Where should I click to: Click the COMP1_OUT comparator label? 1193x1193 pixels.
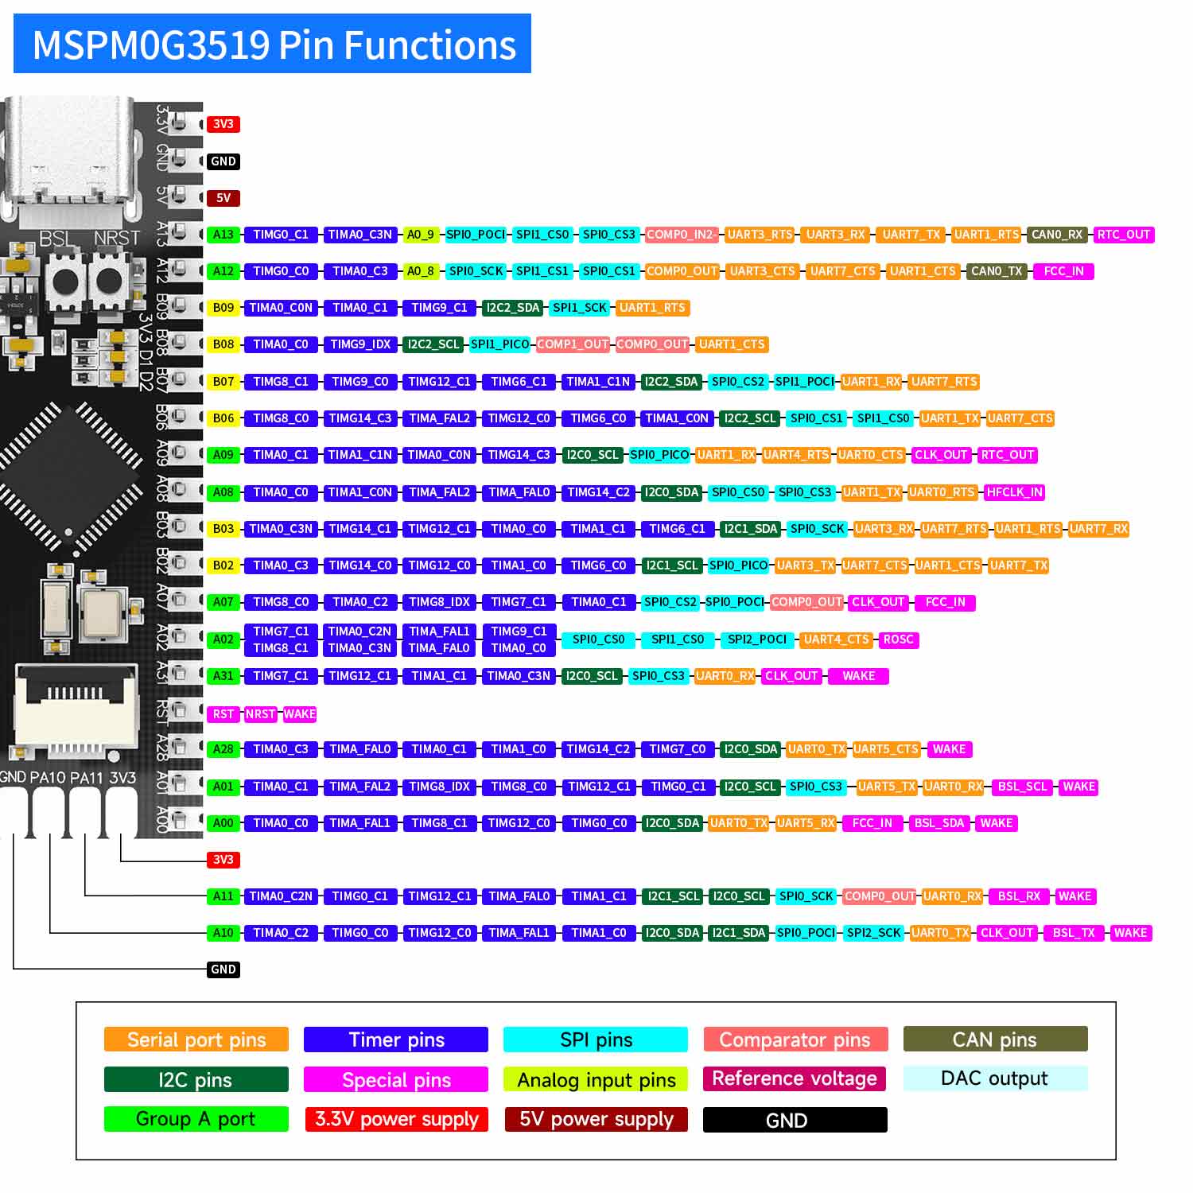coord(573,344)
